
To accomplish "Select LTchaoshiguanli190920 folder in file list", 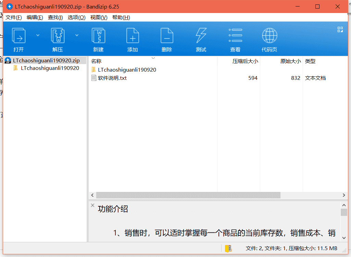I will pos(127,70).
